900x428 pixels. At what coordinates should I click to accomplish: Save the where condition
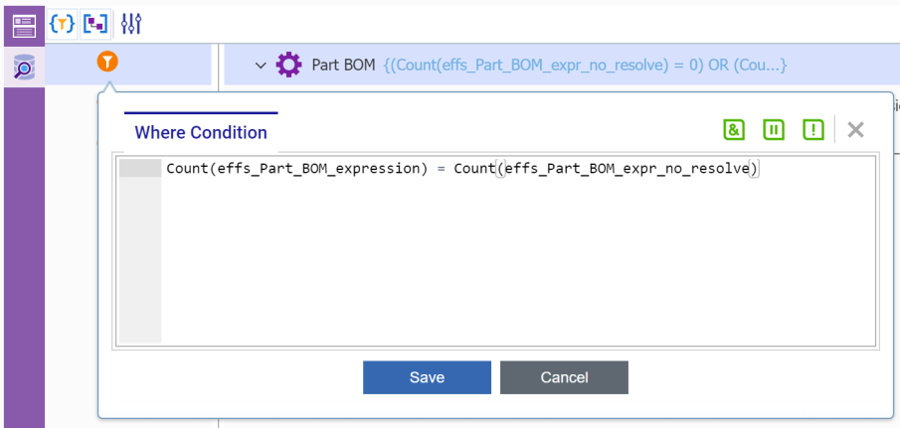click(427, 377)
